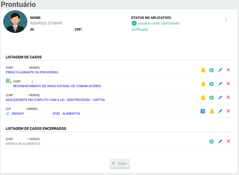Viewport: 239px width, 175px height.
Task: Click the Voltar button
Action: pyautogui.click(x=120, y=163)
